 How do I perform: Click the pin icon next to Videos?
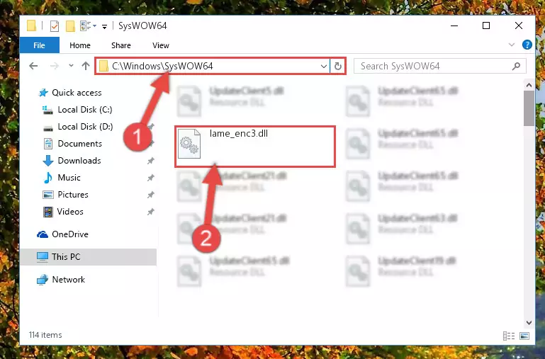point(150,212)
